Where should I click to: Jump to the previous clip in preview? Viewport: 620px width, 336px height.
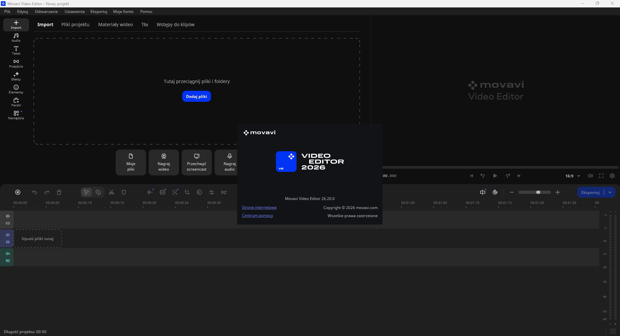tap(472, 176)
